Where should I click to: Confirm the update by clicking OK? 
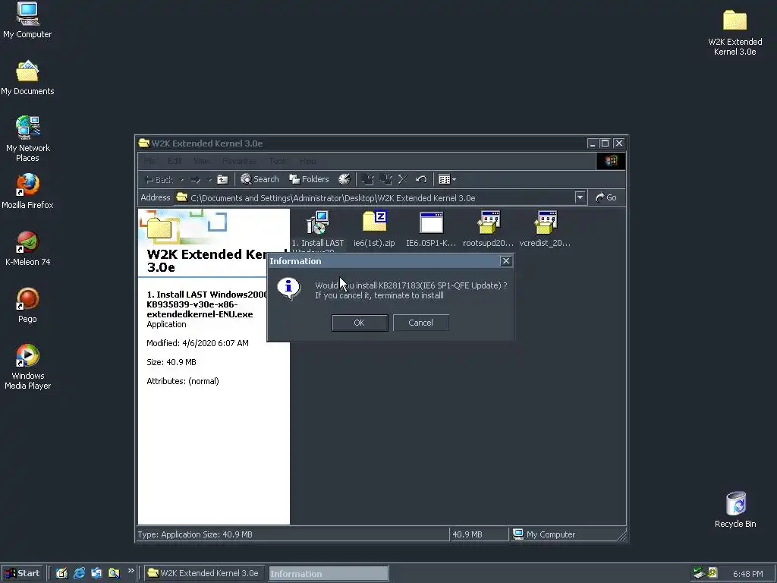pos(360,323)
